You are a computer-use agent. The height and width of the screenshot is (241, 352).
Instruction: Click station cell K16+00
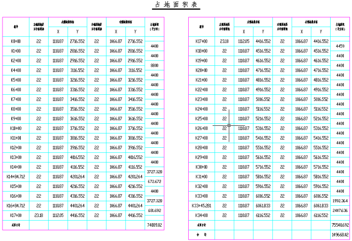pyautogui.click(x=16, y=196)
